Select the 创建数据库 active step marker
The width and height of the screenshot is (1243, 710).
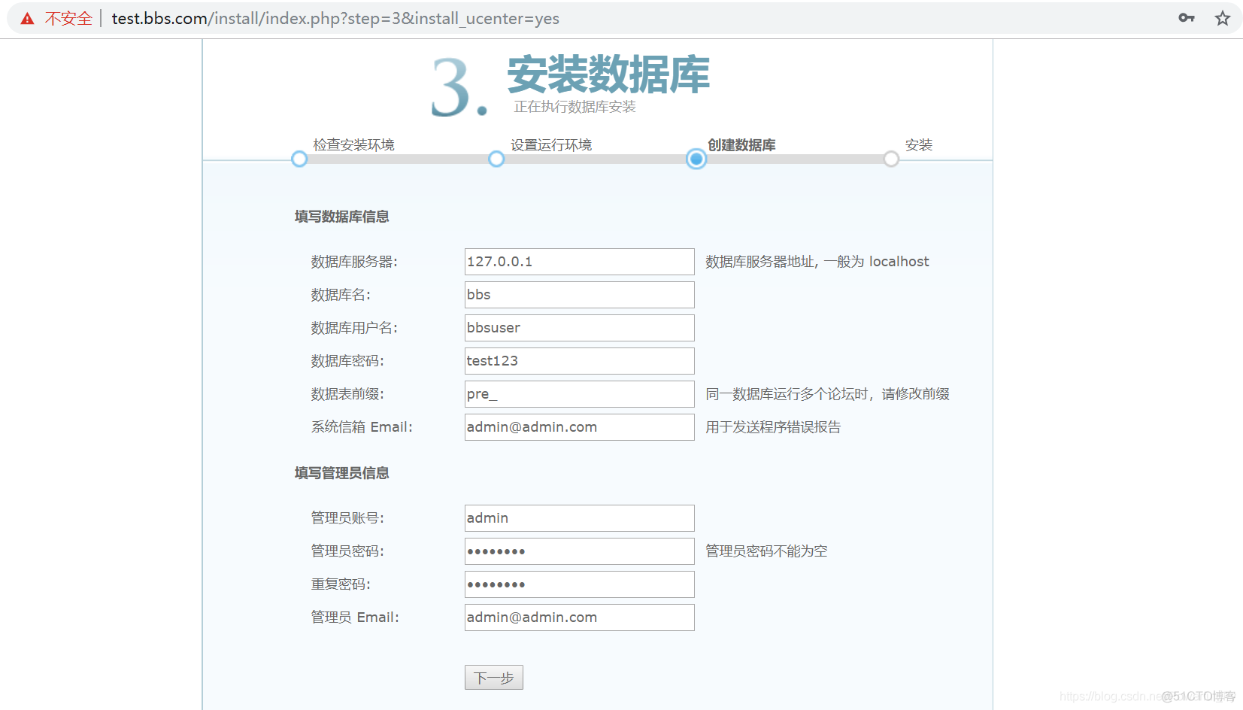coord(696,159)
